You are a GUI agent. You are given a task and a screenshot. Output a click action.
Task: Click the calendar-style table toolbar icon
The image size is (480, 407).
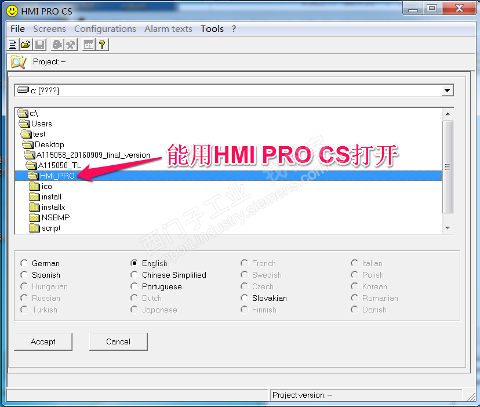coord(89,45)
